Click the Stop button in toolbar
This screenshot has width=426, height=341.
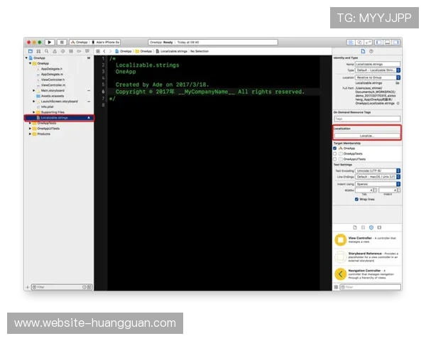(62, 43)
